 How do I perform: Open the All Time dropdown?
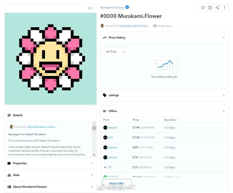116,52
